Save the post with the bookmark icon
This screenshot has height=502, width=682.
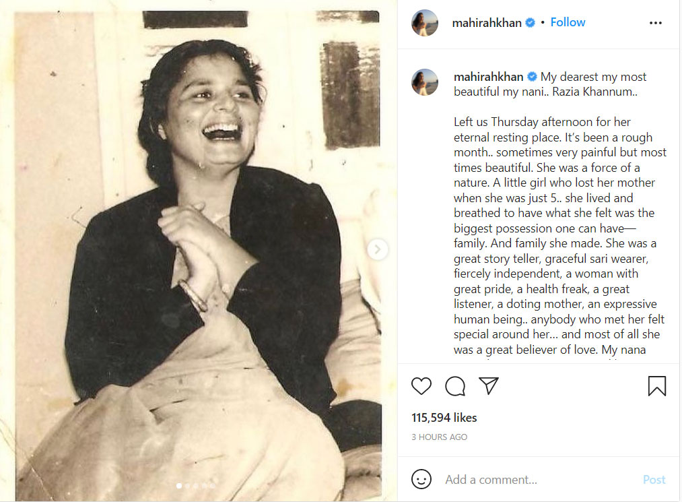(657, 386)
